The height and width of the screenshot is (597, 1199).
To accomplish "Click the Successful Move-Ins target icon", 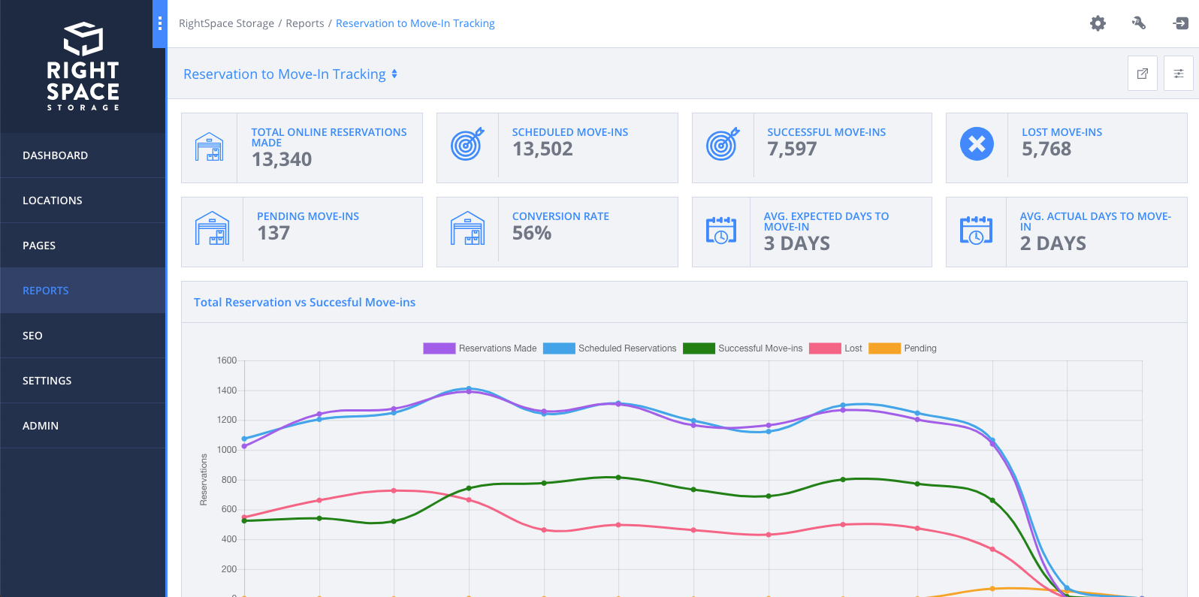I will (x=723, y=144).
